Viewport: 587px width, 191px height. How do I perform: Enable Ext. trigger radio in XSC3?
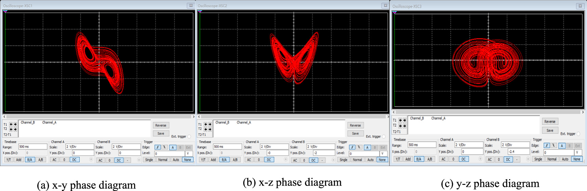coord(578,134)
